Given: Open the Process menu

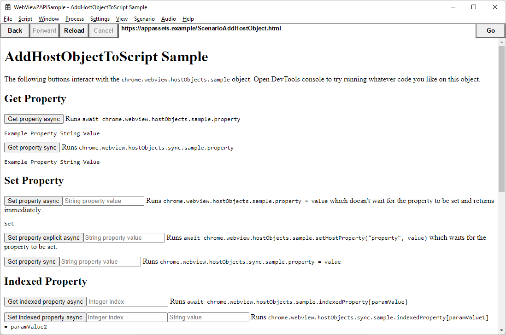Looking at the screenshot, I should [x=74, y=19].
